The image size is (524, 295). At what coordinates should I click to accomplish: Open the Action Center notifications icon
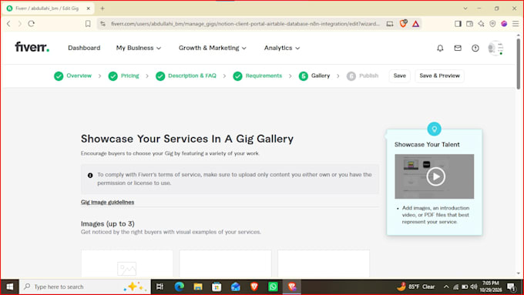pyautogui.click(x=511, y=287)
